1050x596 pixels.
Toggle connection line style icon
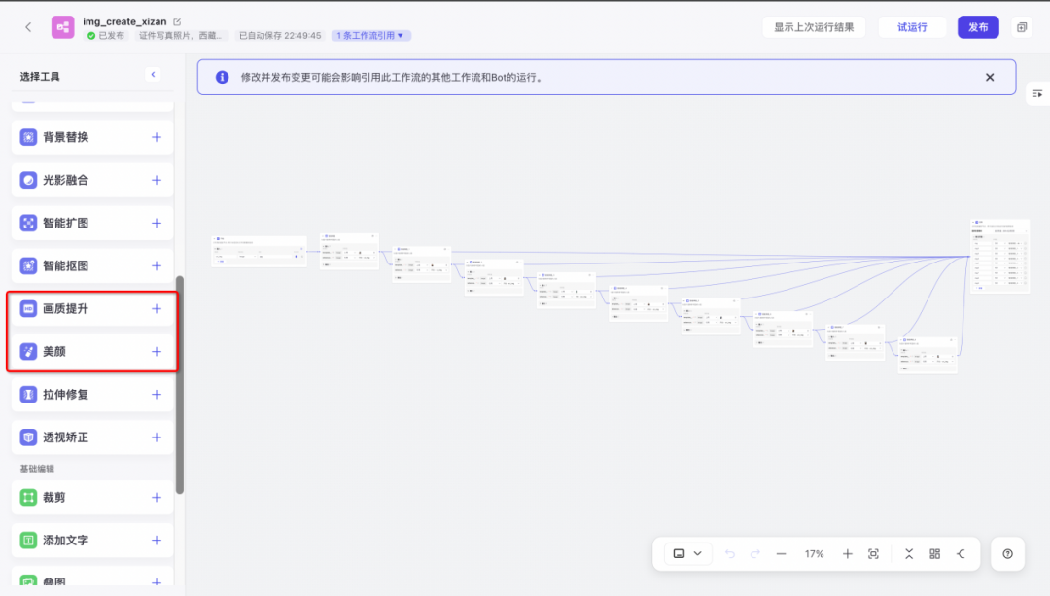point(961,554)
